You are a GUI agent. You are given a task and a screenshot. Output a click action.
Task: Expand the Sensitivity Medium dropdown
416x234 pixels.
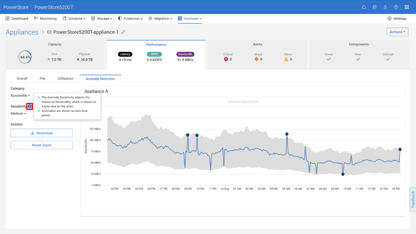pos(18,114)
